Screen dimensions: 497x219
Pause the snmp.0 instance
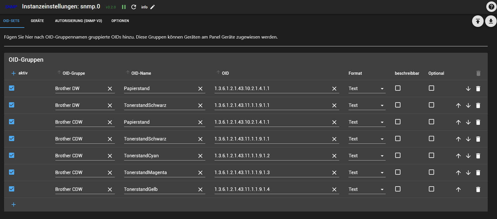(x=124, y=7)
